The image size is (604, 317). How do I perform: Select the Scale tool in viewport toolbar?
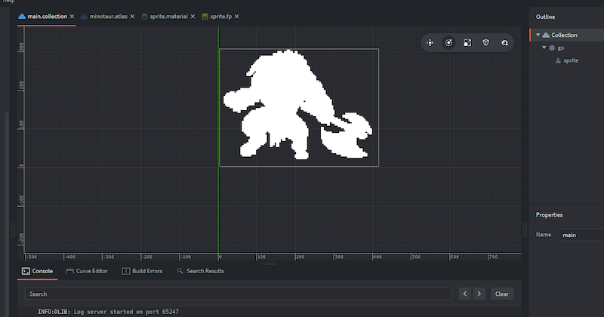pos(467,43)
